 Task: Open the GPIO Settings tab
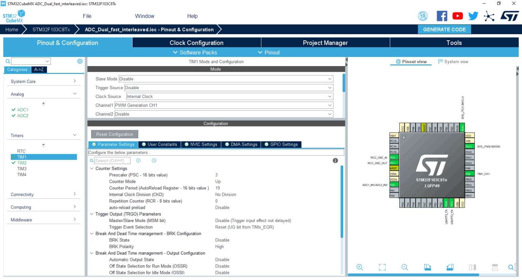[x=281, y=144]
